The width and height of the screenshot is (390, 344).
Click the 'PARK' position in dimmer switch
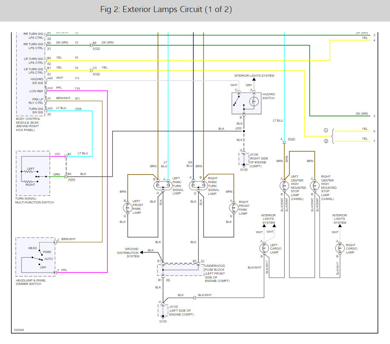(47, 252)
